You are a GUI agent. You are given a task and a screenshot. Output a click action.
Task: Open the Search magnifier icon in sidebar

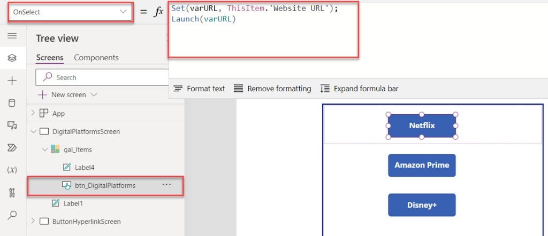pyautogui.click(x=12, y=215)
